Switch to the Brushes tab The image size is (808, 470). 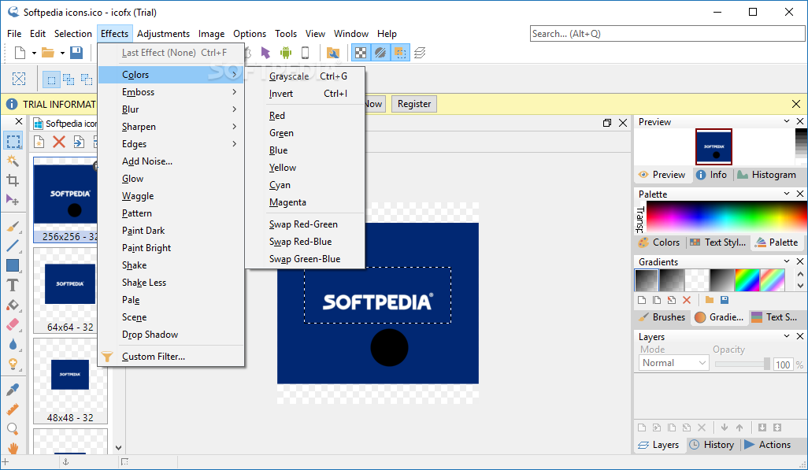click(662, 317)
